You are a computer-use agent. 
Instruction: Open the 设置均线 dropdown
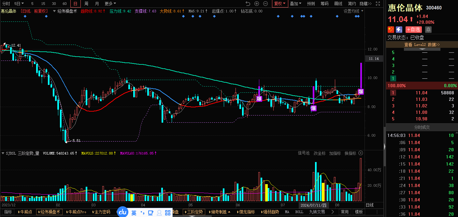353,11
